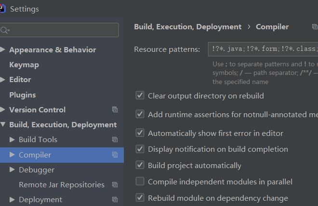Viewport: 318px width, 206px height.
Task: Expand the Appearance & Behavior section
Action: [x=3, y=49]
